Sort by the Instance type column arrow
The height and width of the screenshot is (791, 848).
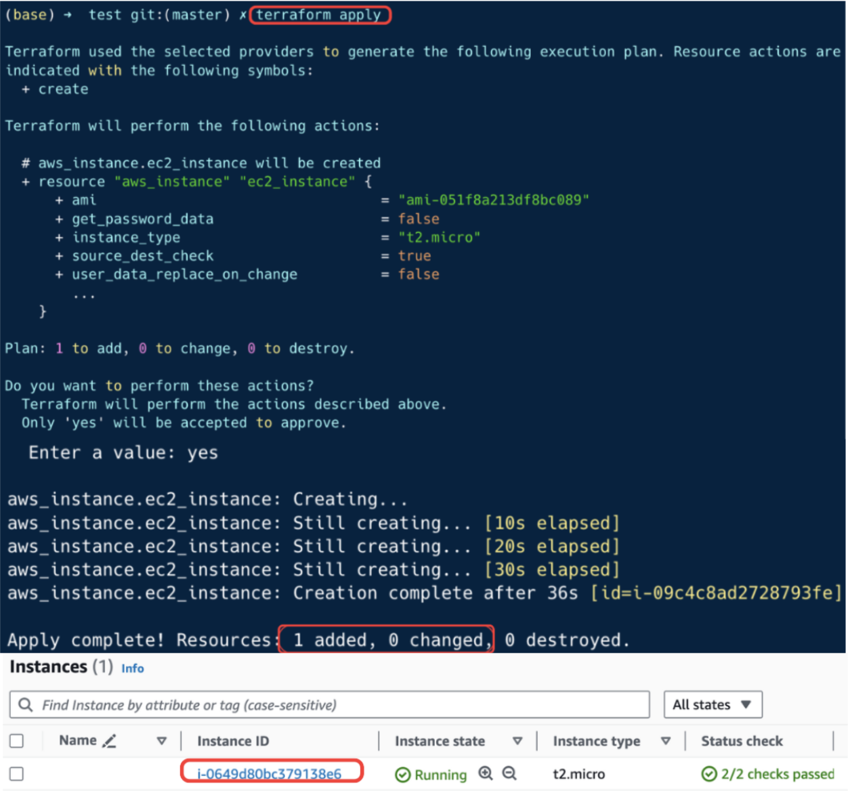pos(666,741)
